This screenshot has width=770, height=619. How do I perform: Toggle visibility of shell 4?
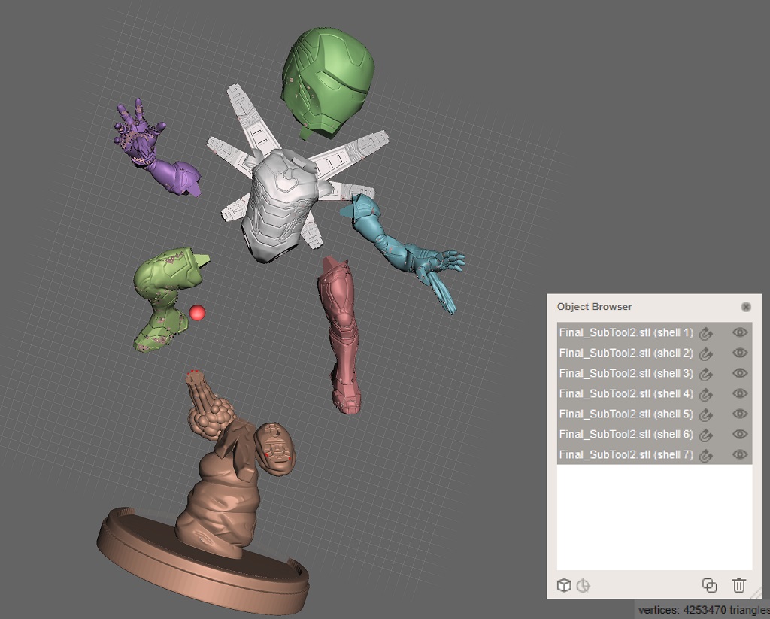740,393
